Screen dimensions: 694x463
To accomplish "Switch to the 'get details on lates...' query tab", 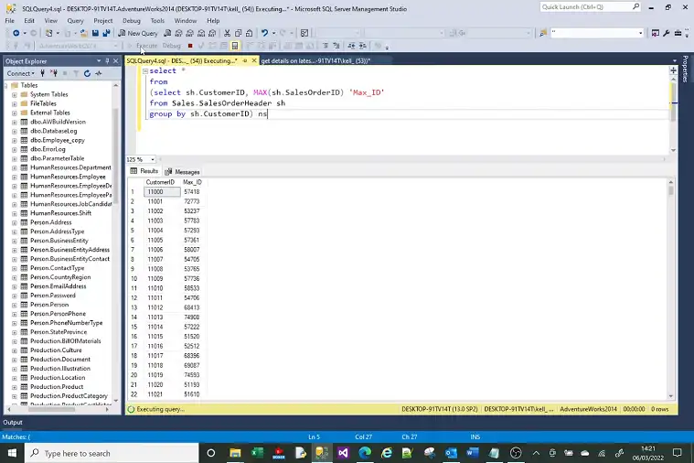I will pyautogui.click(x=315, y=60).
